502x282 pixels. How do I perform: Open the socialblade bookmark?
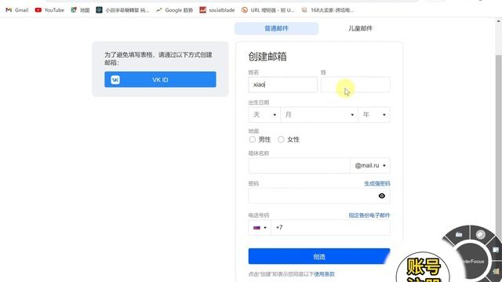click(x=217, y=10)
